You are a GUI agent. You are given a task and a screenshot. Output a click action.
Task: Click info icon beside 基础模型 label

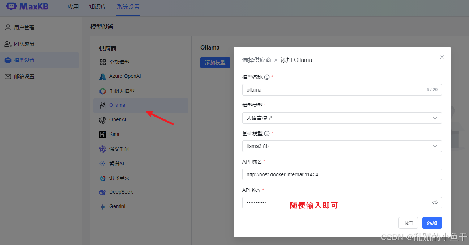pos(267,134)
